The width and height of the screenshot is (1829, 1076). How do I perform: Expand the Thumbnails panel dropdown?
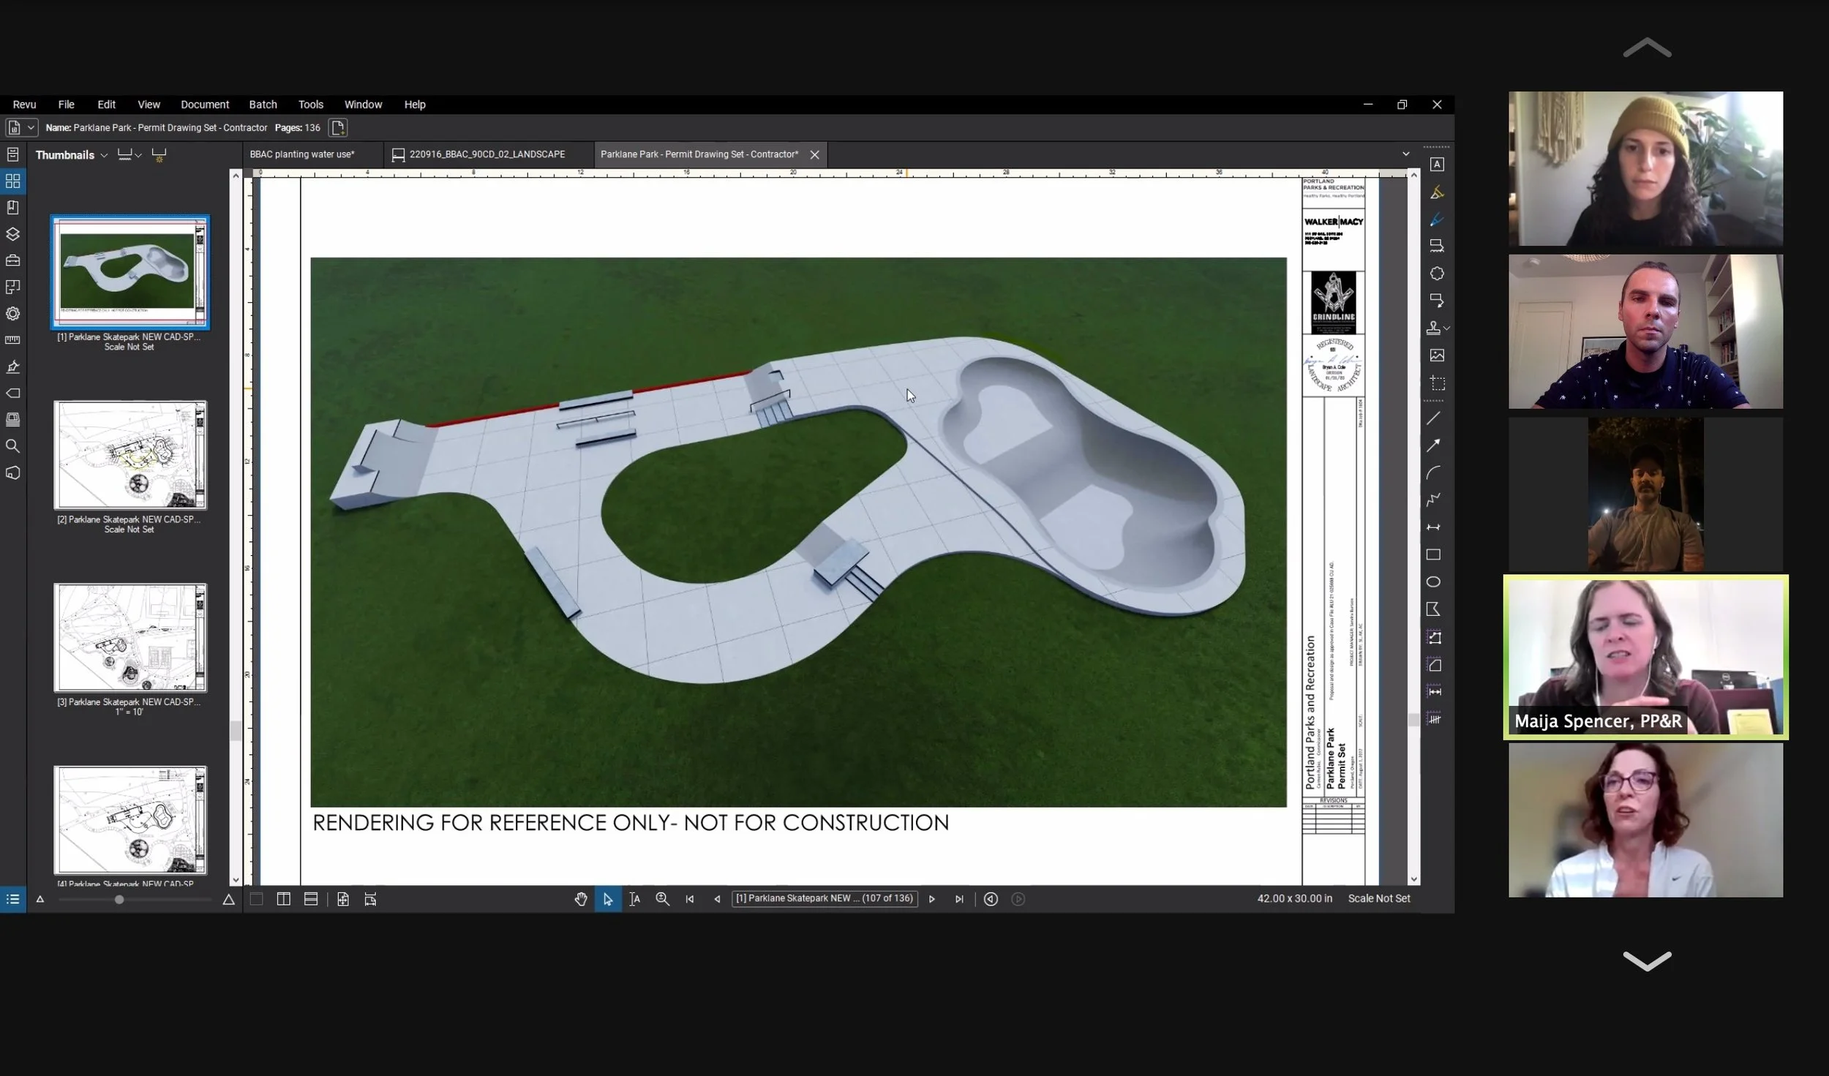point(104,155)
